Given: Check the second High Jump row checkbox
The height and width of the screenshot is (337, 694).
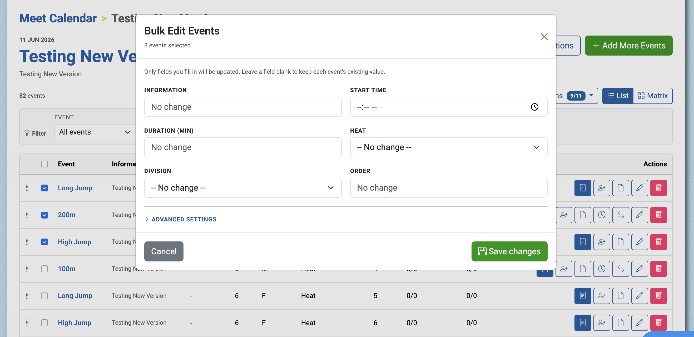Looking at the screenshot, I should [x=44, y=323].
